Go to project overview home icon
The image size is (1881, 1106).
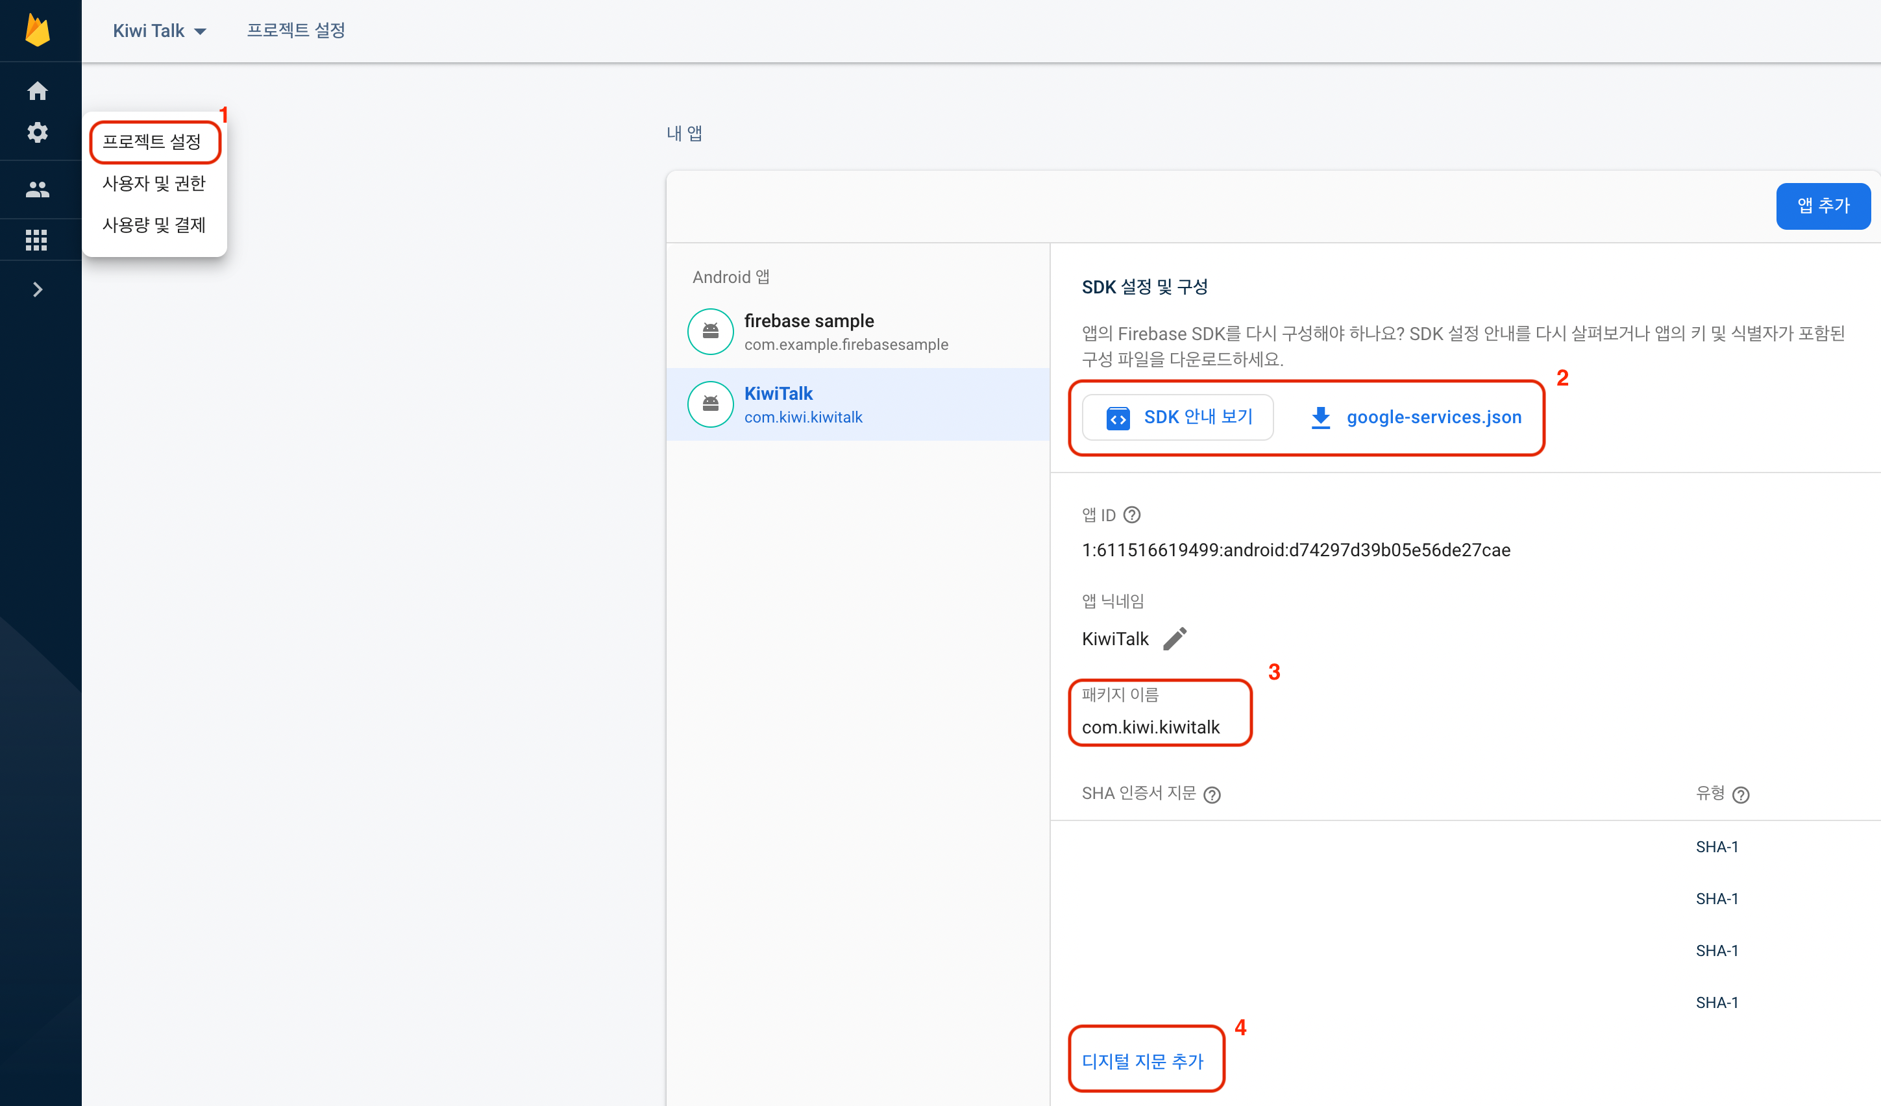38,91
